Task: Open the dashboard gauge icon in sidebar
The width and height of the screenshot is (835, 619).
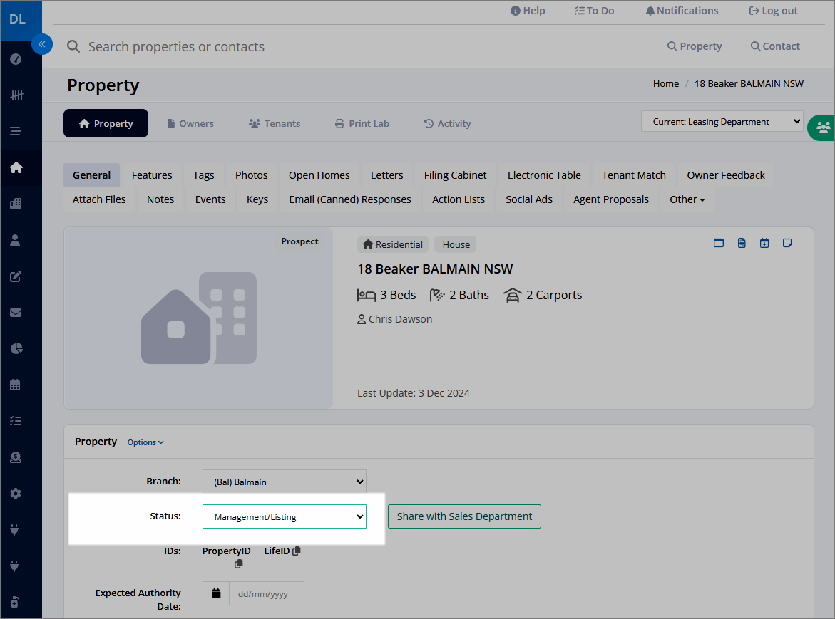Action: pyautogui.click(x=16, y=59)
